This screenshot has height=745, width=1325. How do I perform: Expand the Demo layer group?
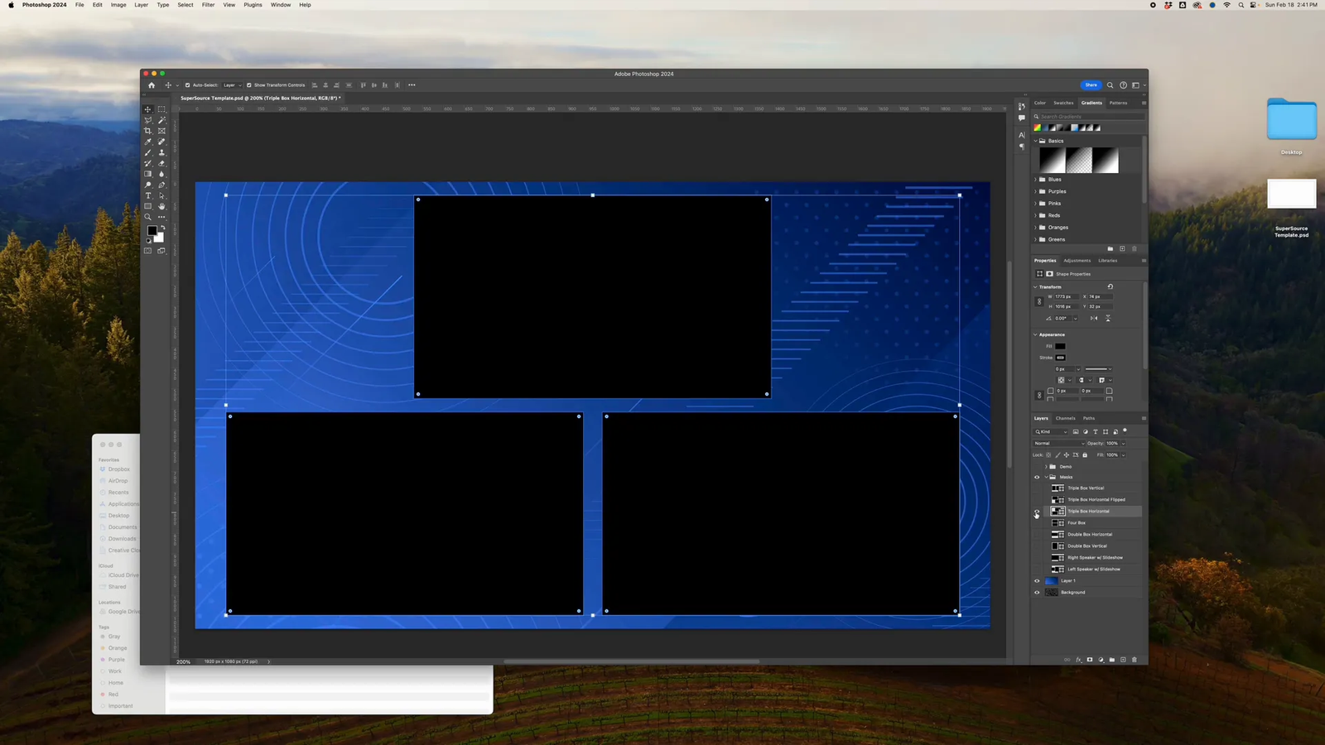(x=1046, y=467)
